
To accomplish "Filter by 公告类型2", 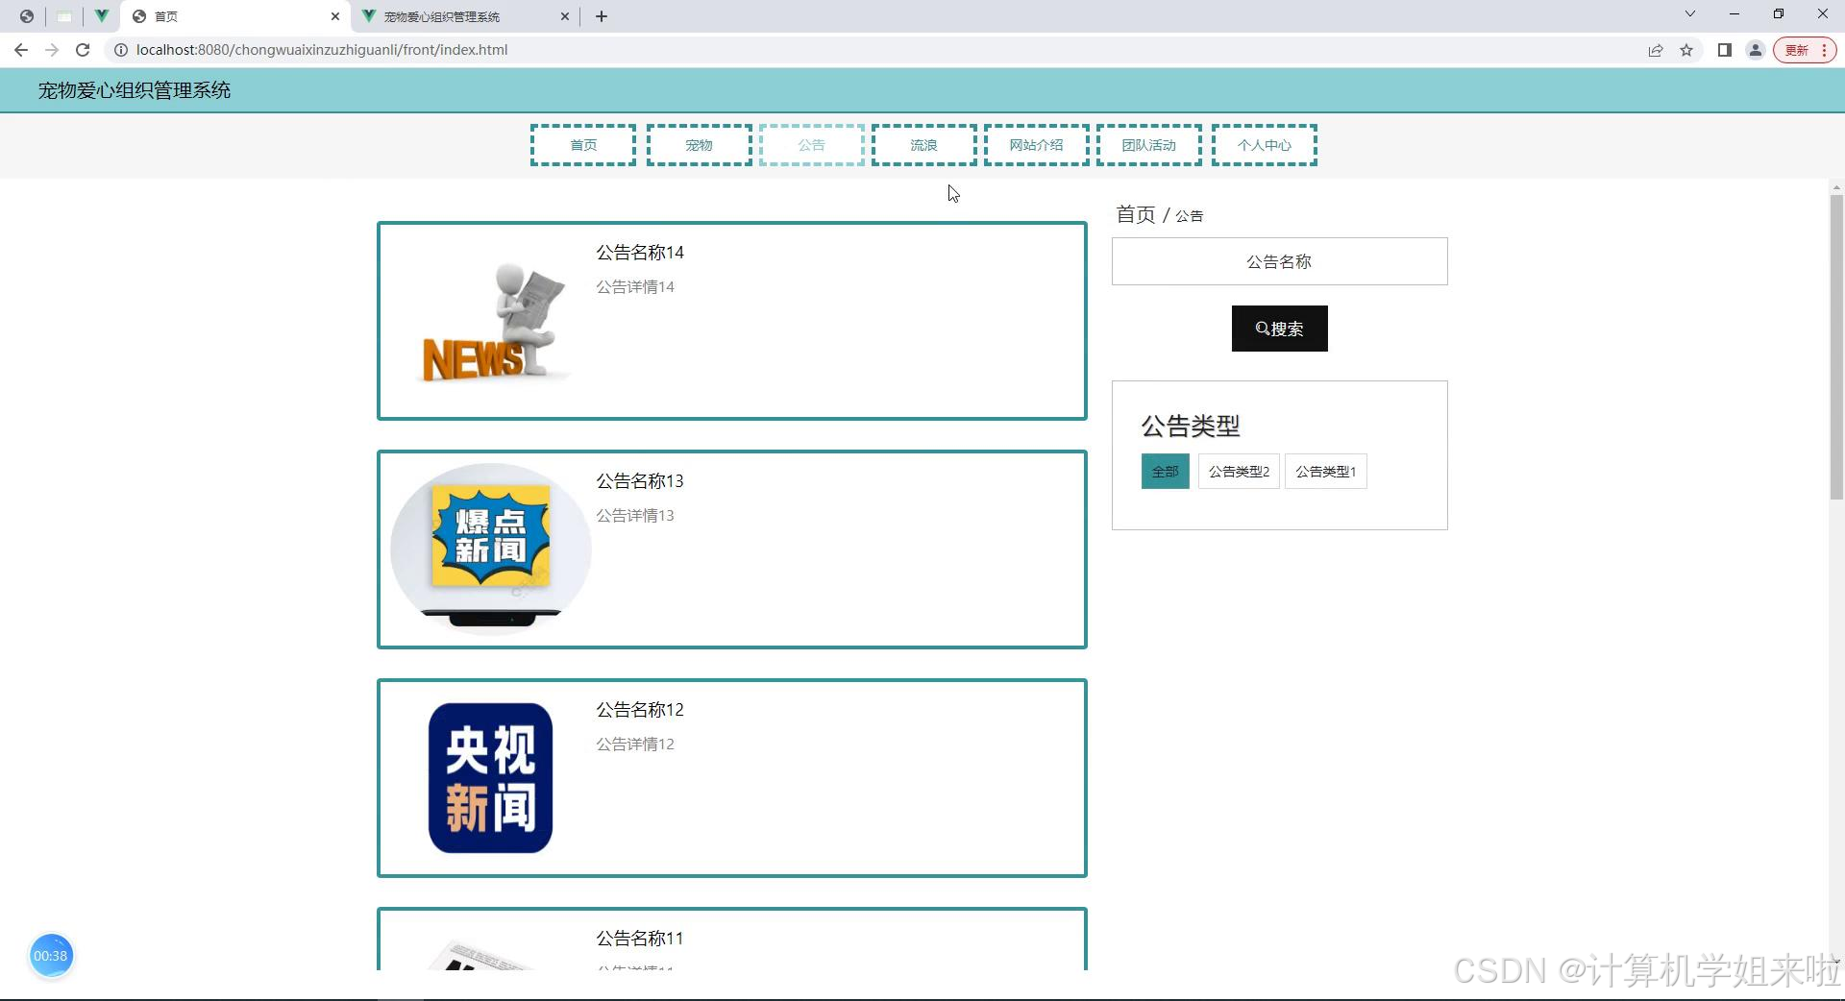I will [x=1239, y=472].
